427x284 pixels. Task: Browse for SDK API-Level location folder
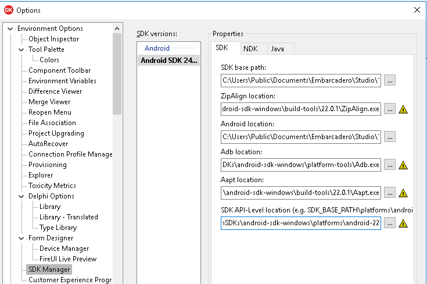pyautogui.click(x=390, y=223)
